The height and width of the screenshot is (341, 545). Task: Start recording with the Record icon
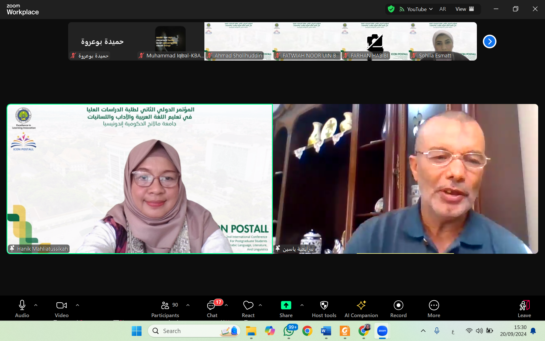pyautogui.click(x=398, y=305)
